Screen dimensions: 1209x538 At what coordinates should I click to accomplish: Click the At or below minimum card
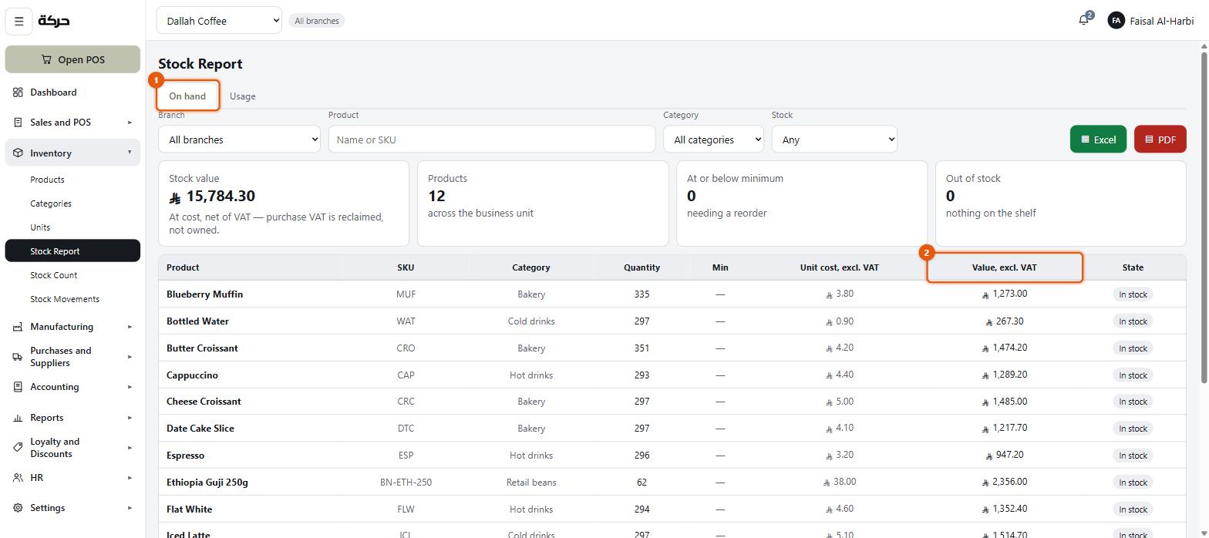(801, 203)
